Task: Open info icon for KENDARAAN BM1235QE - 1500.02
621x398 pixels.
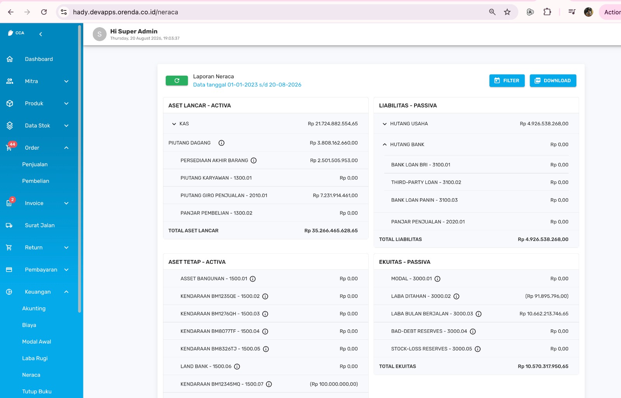Action: (x=265, y=296)
